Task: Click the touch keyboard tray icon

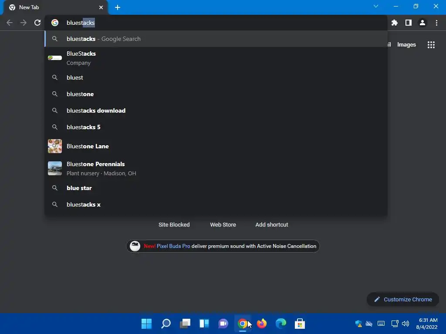Action: [x=381, y=324]
